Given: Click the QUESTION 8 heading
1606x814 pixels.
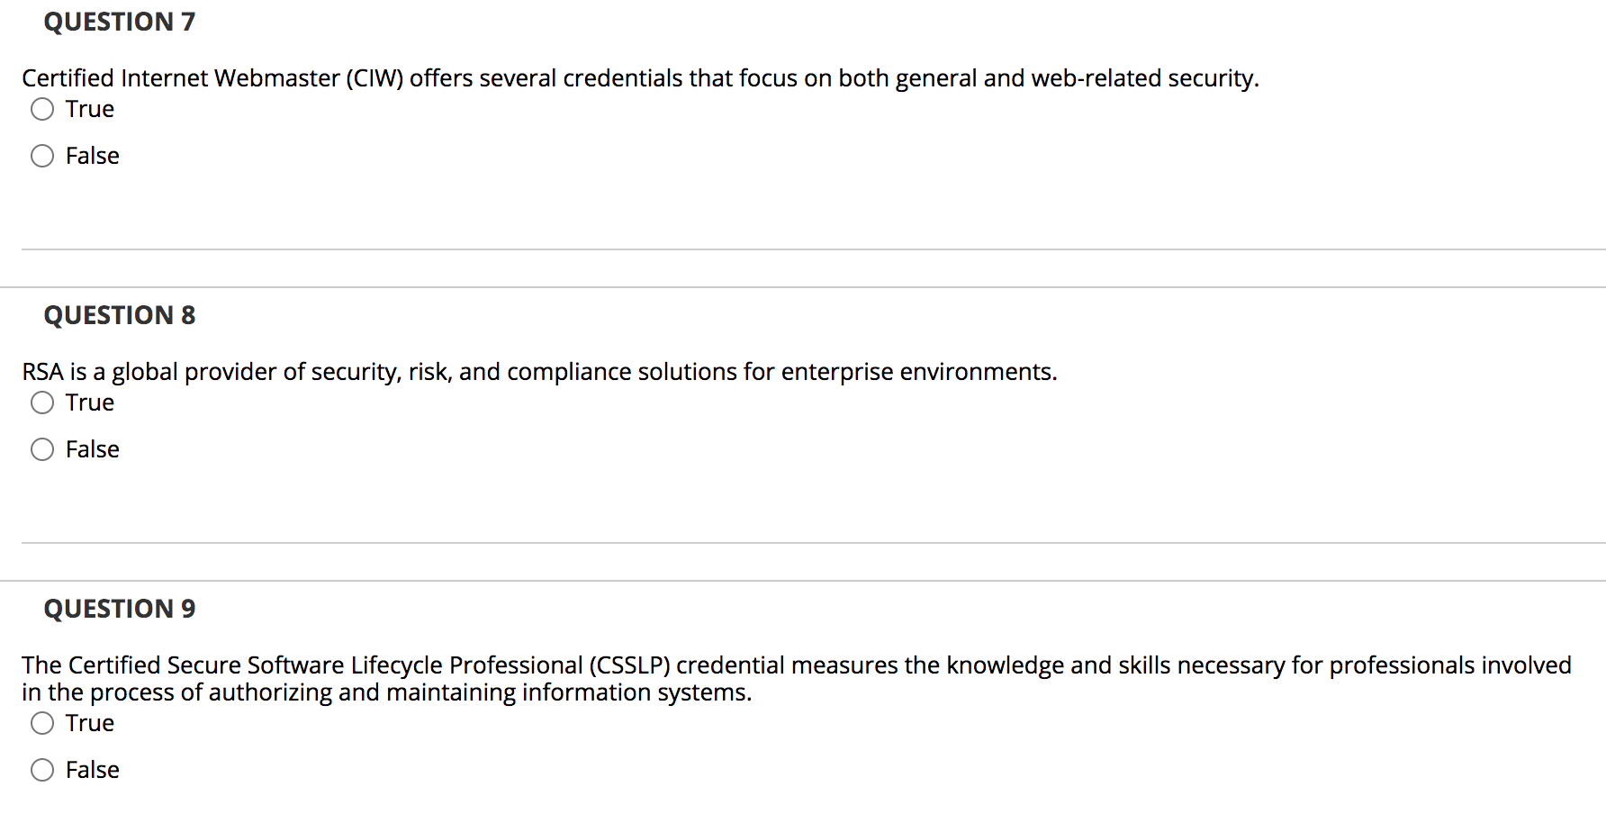Looking at the screenshot, I should click(118, 315).
